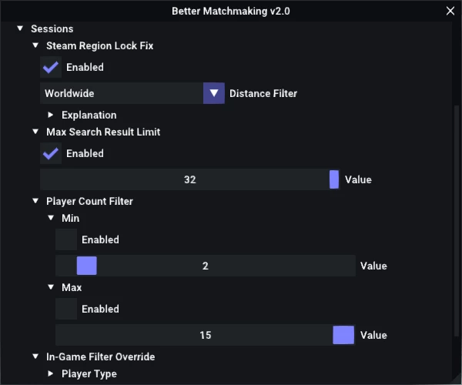Collapse the Max subsection arrow
Viewport: 462px width, 385px height.
pos(51,287)
